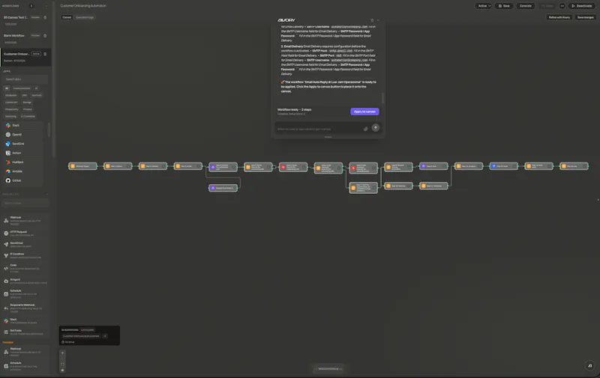Select the HubSpot app

point(23,162)
